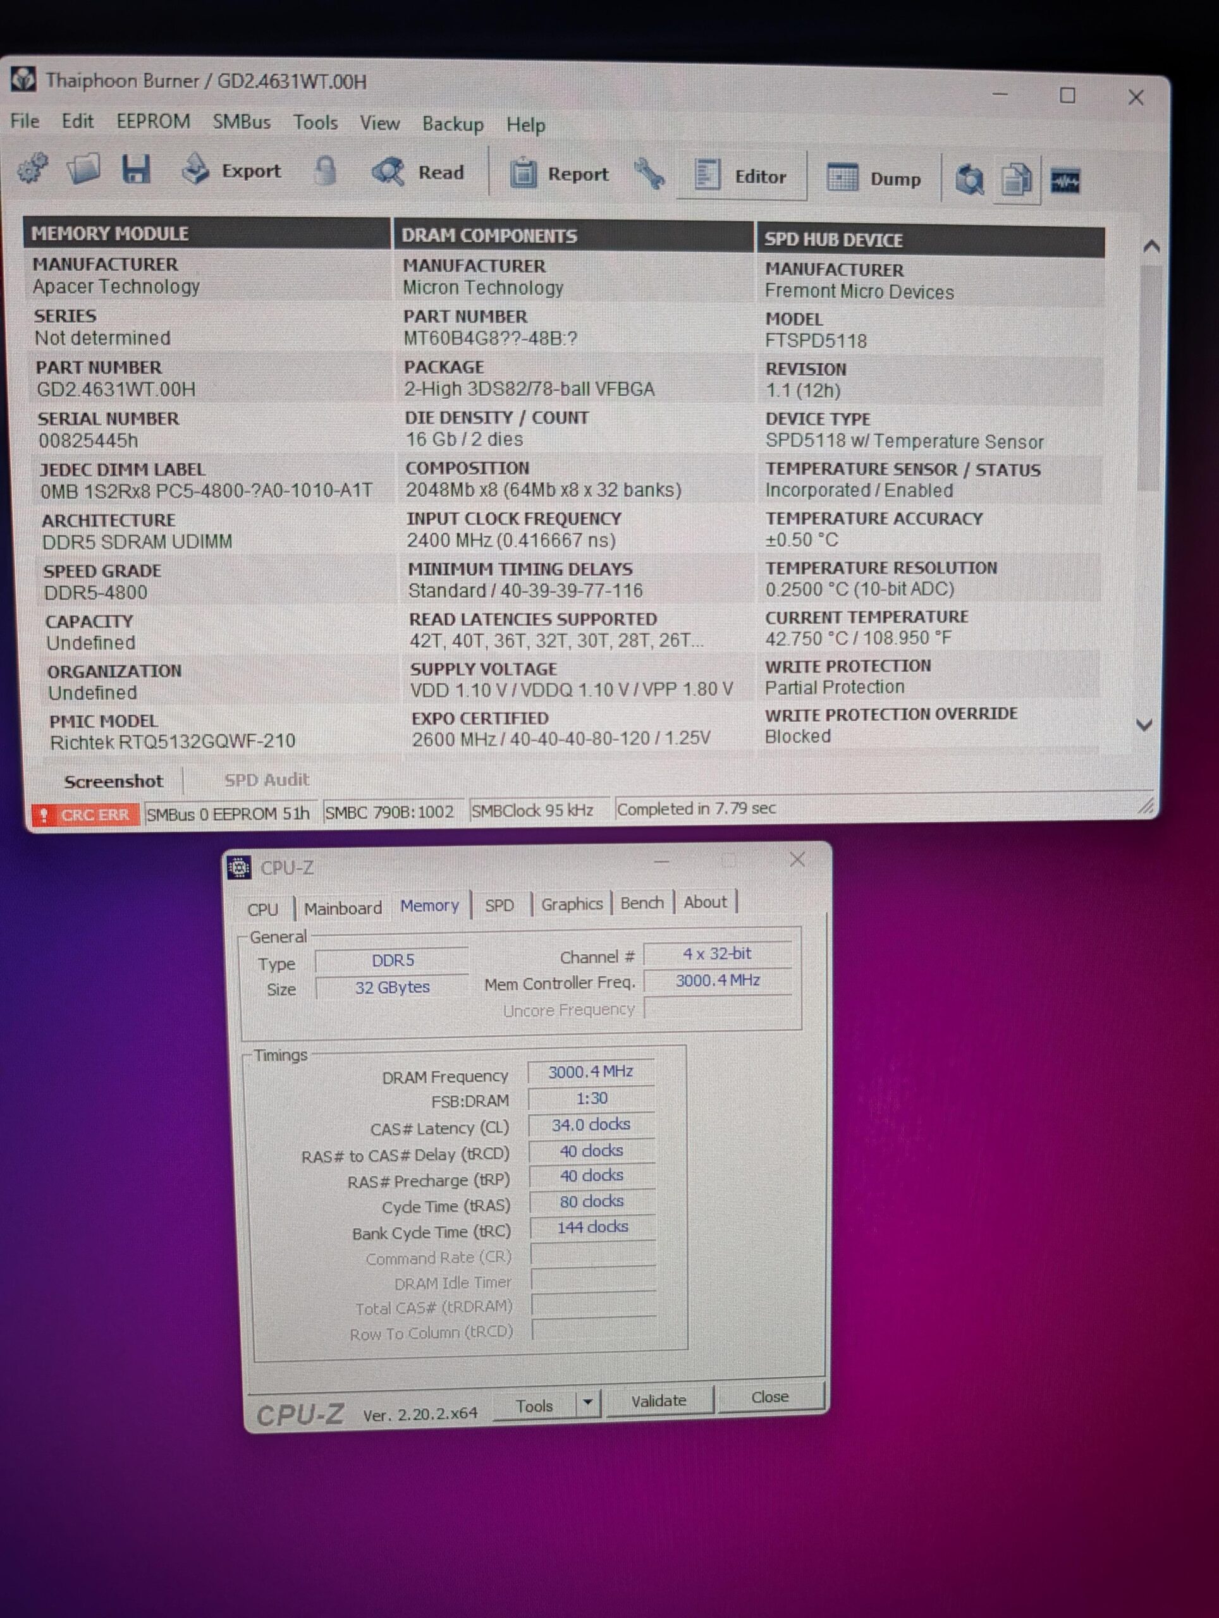Image resolution: width=1219 pixels, height=1618 pixels.
Task: Click the Export toolbar button
Action: pyautogui.click(x=231, y=171)
